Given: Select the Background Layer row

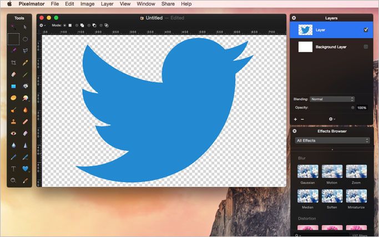Looking at the screenshot, I should click(x=331, y=47).
